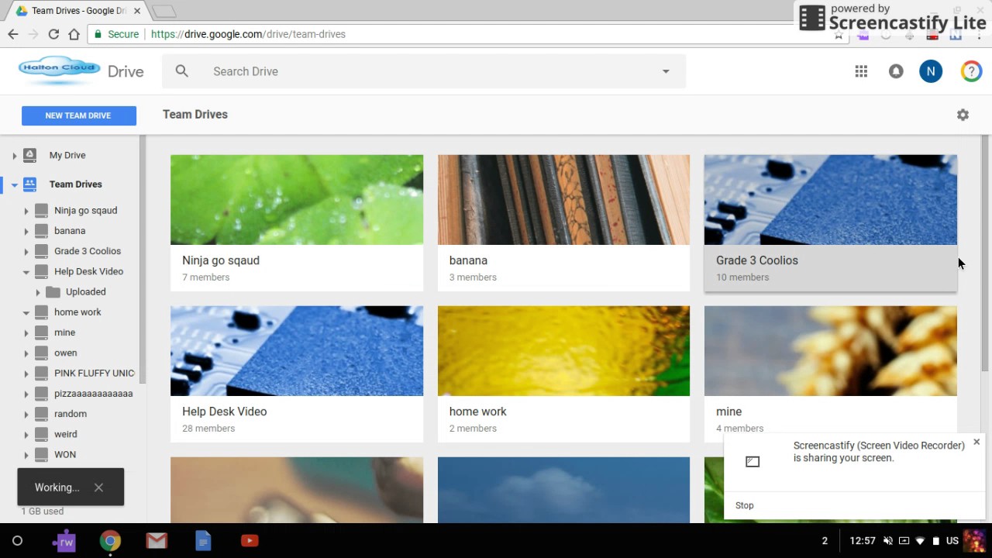Screen dimensions: 992x558
Task: Open the system tray clock 12:57
Action: click(x=863, y=541)
